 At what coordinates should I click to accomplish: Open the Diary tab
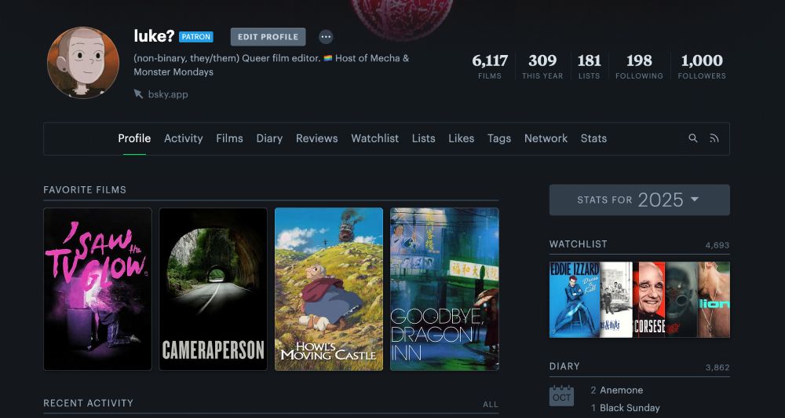tap(269, 138)
